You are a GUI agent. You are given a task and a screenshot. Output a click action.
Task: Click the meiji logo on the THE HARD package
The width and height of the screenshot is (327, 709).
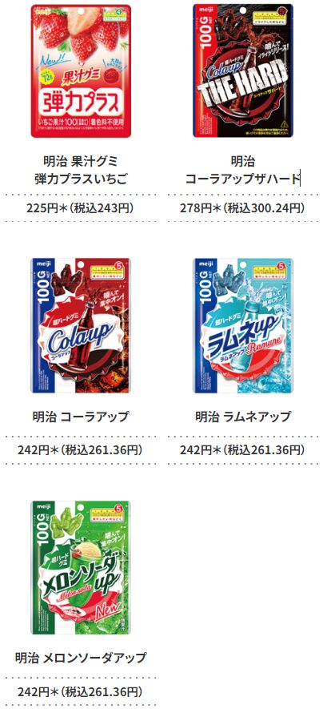click(203, 9)
